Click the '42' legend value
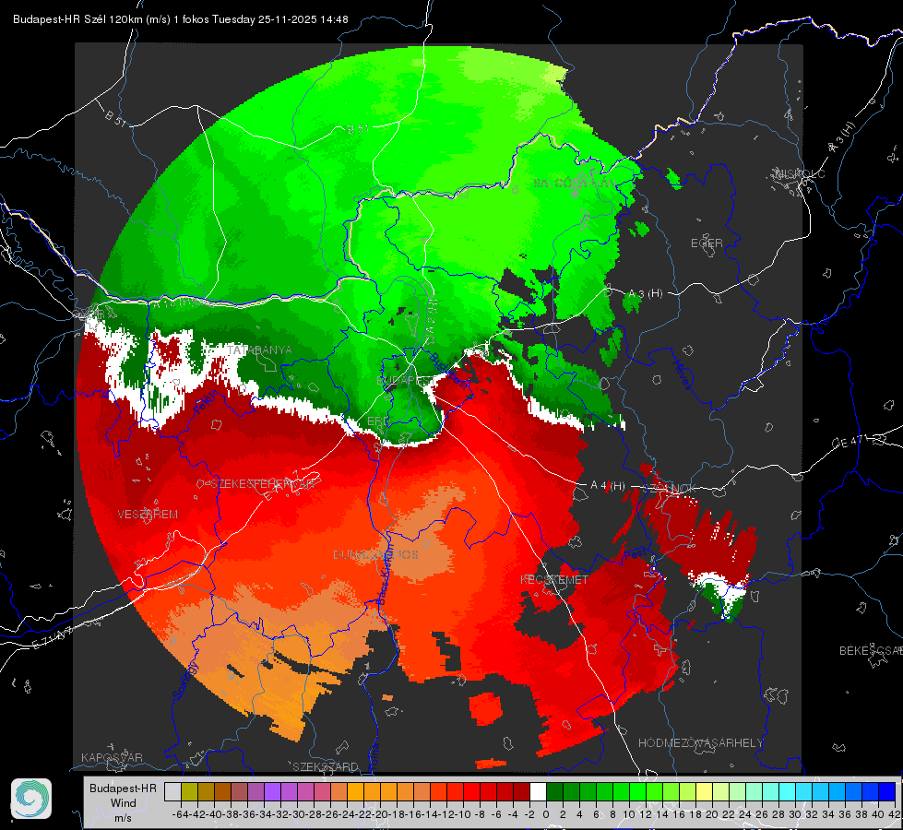The image size is (903, 830). (895, 814)
